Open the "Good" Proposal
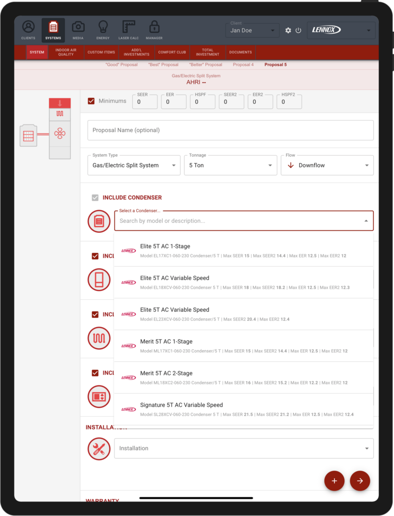Screen dimensions: 394x516 coord(122,65)
